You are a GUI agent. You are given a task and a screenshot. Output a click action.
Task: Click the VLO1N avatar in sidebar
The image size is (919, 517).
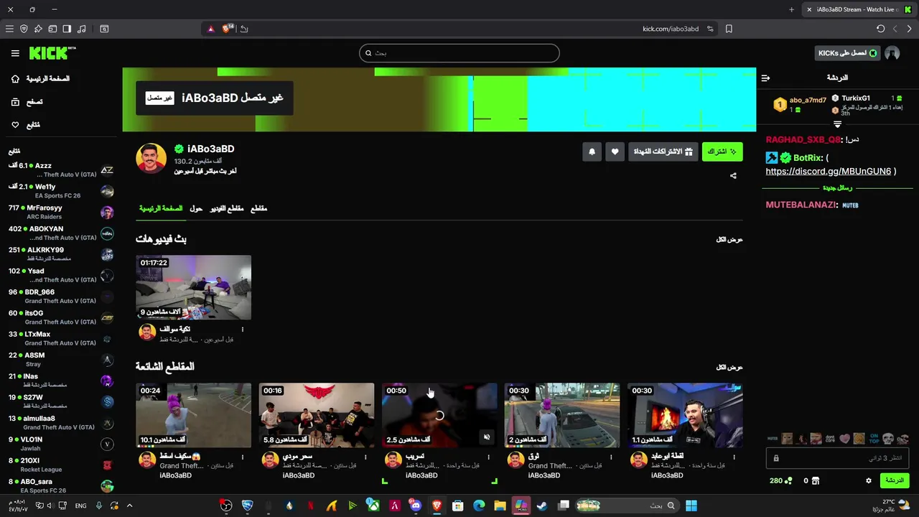click(107, 444)
